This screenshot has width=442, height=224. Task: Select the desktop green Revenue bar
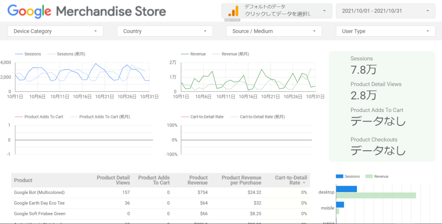tap(376, 195)
